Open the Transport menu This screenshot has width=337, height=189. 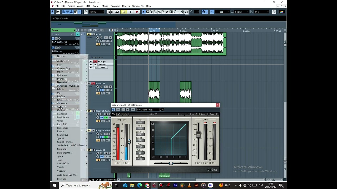[115, 6]
